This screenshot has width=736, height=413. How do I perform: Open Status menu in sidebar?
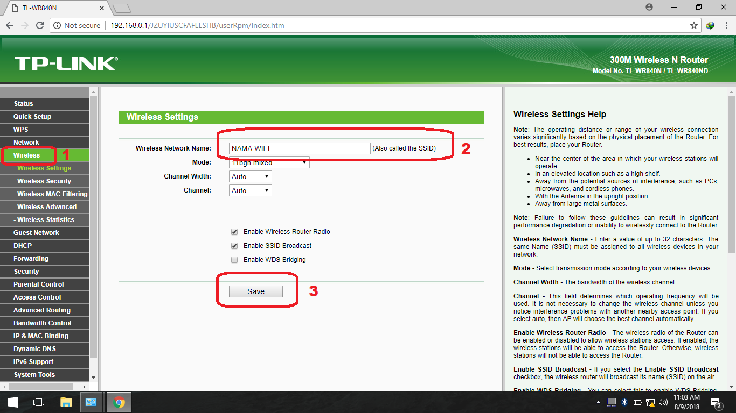pos(44,104)
